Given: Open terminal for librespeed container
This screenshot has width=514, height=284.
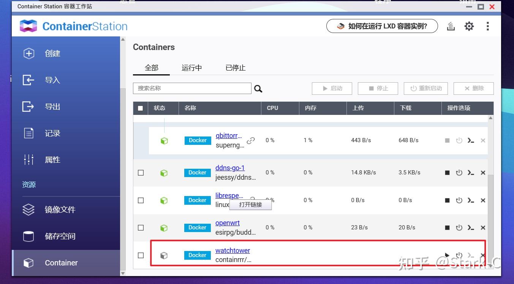Looking at the screenshot, I should pos(471,200).
